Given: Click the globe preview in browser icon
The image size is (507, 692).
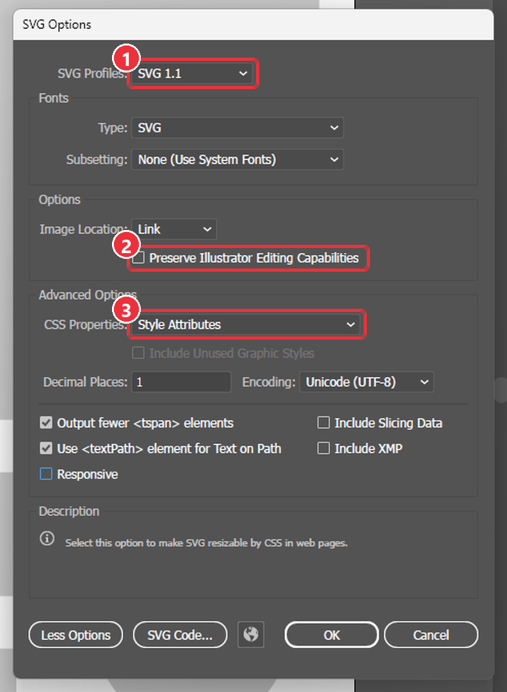Looking at the screenshot, I should (251, 634).
